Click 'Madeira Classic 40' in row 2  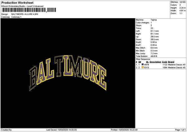(177, 68)
